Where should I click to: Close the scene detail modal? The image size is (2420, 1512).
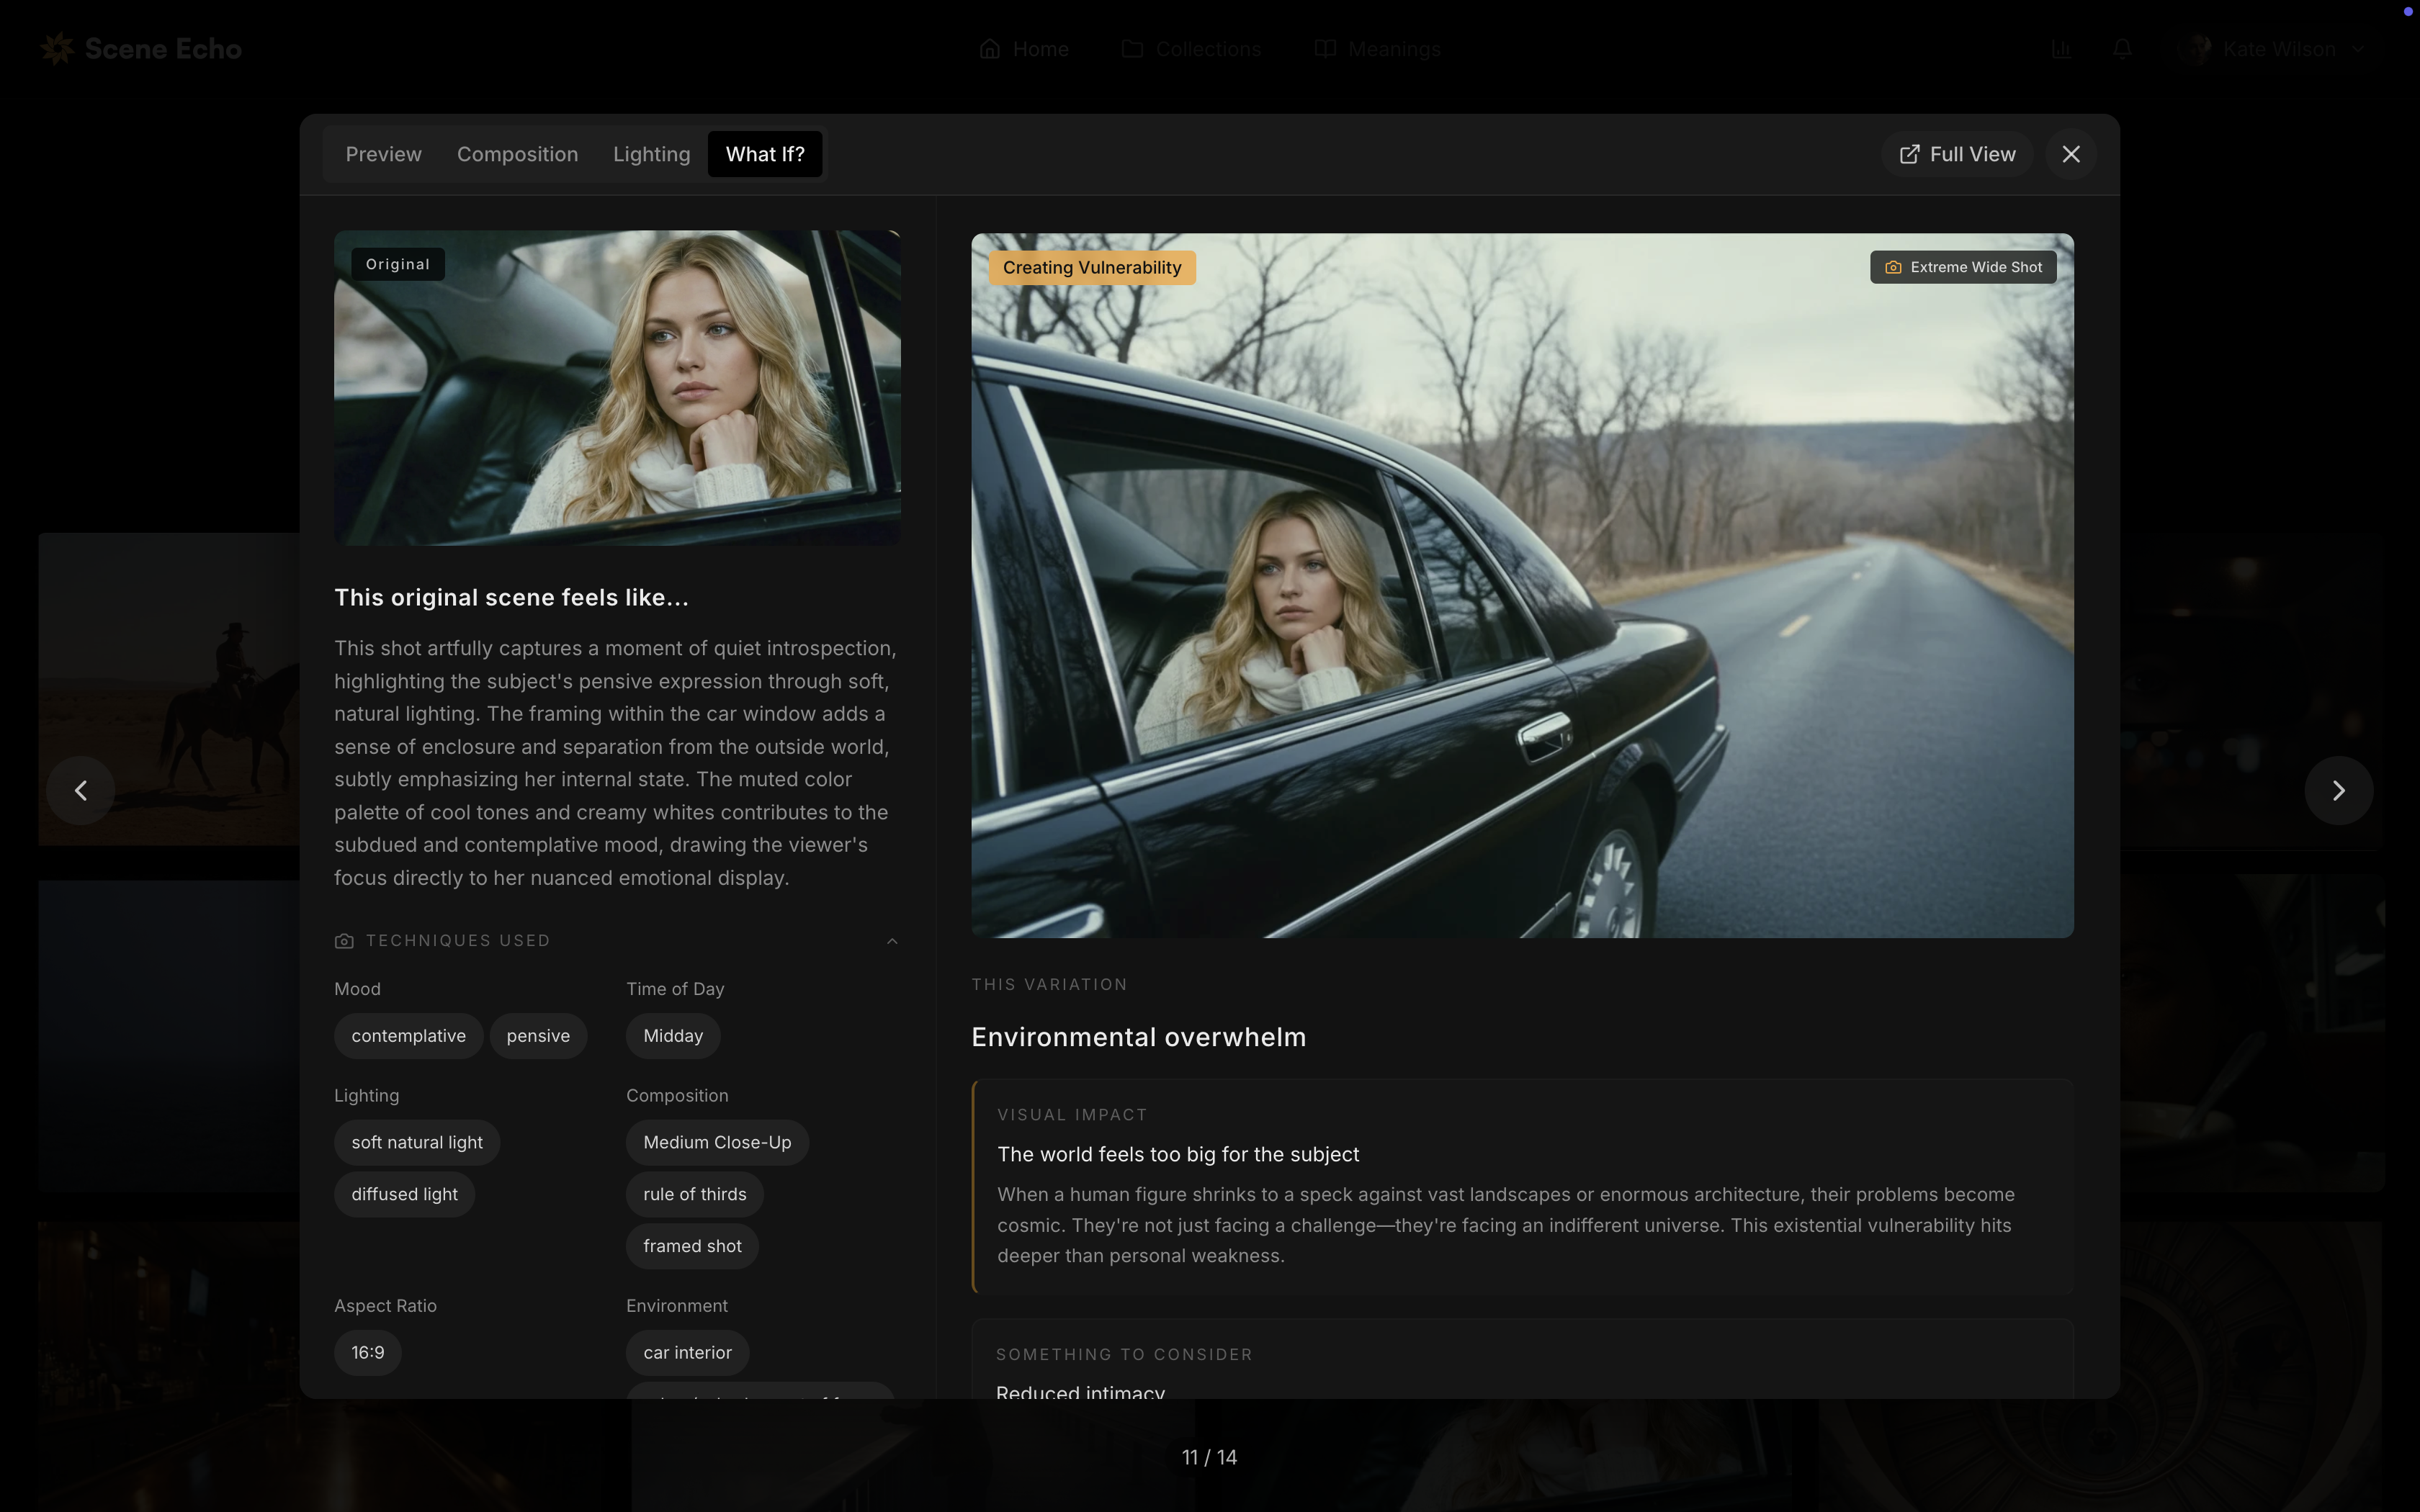[x=2071, y=154]
